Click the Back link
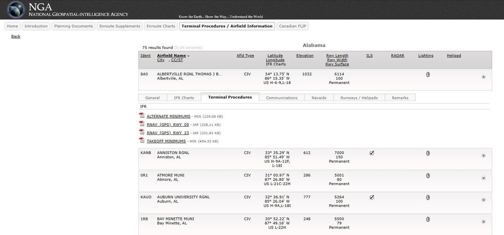Viewport: 504px width, 235px height. (16, 37)
